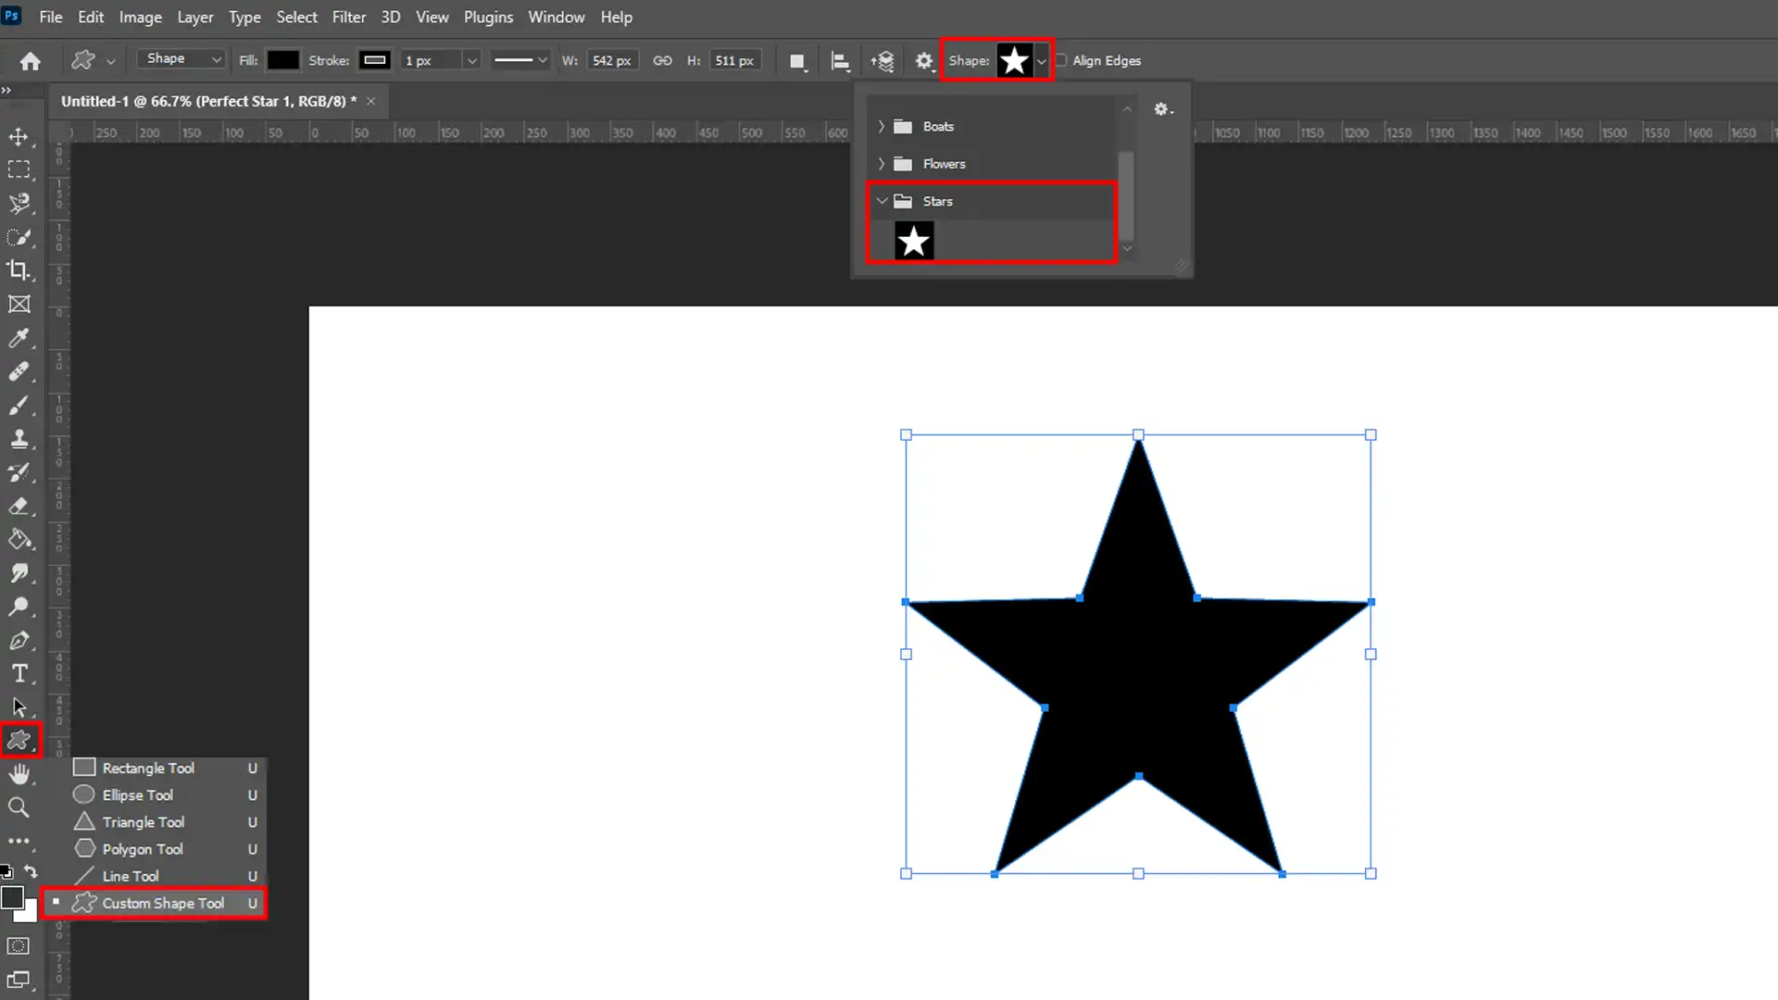
Task: Open the shape picker gear menu
Action: click(x=1163, y=109)
